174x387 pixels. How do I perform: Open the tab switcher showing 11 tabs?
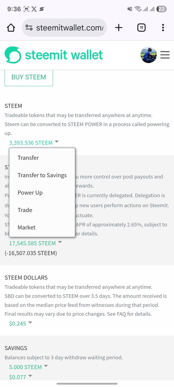[141, 27]
